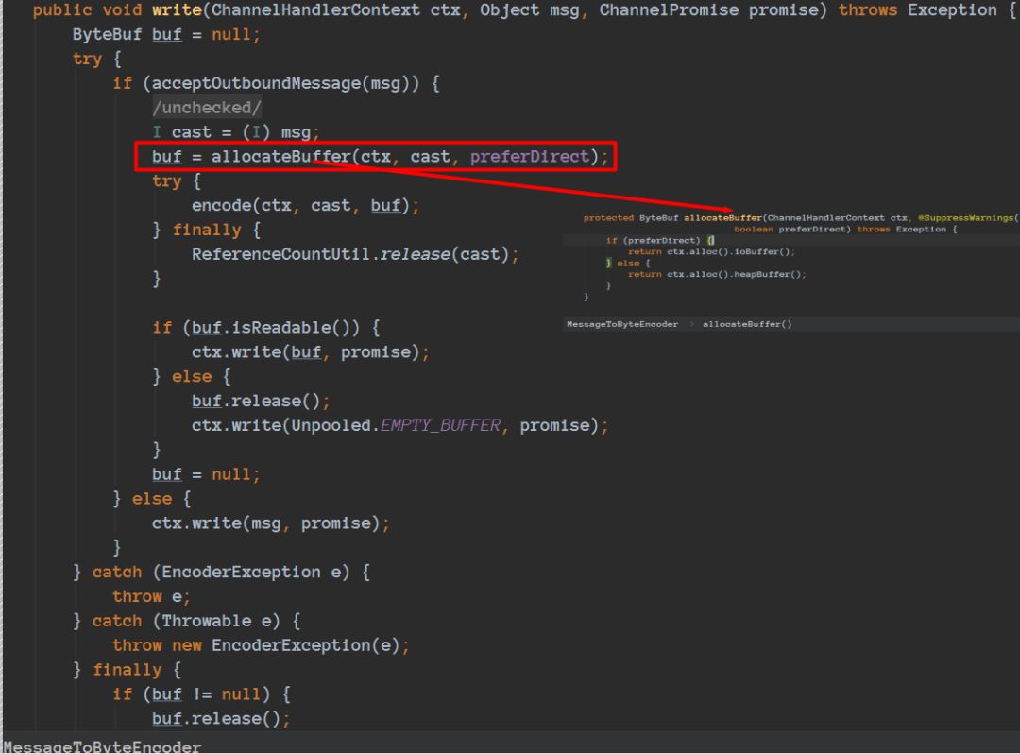
Task: Click 'protected' keyword in popup signature
Action: (x=608, y=218)
